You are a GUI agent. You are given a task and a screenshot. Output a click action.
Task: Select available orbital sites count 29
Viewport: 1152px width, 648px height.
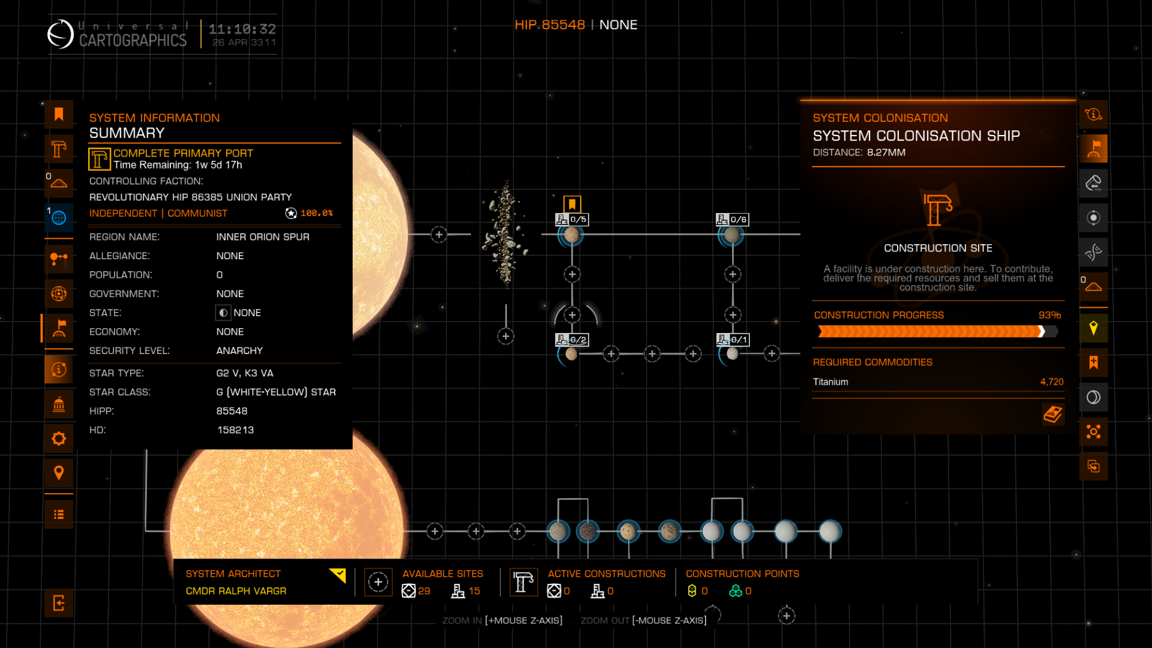tap(416, 591)
